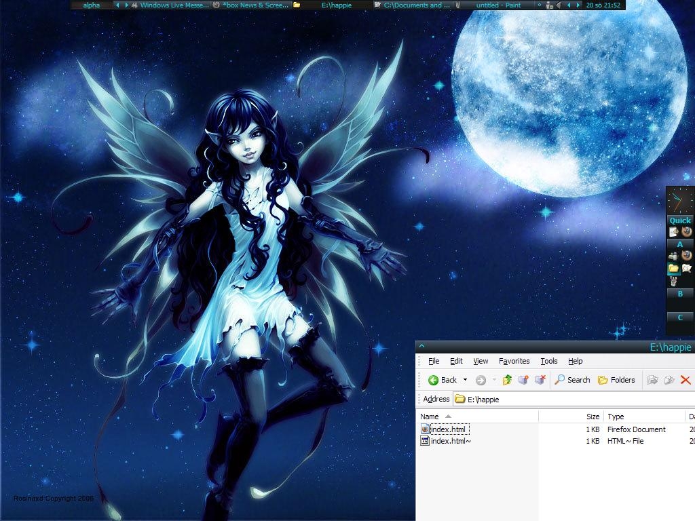Switch to next workspace with the right arrow by alpha
695x521 pixels.
126,5
